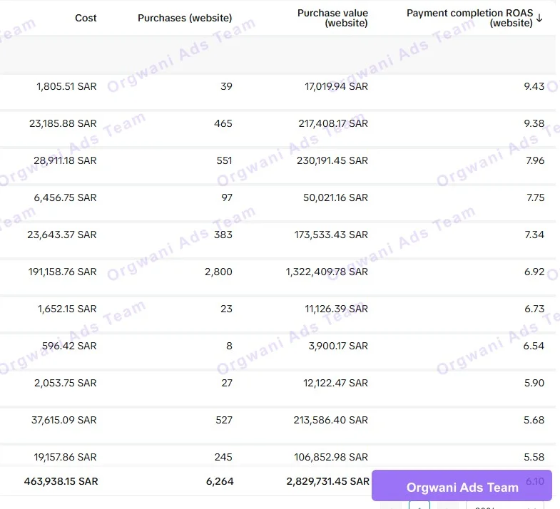Click the 596.42 SAR cost cell
This screenshot has height=509, width=560.
(x=69, y=346)
